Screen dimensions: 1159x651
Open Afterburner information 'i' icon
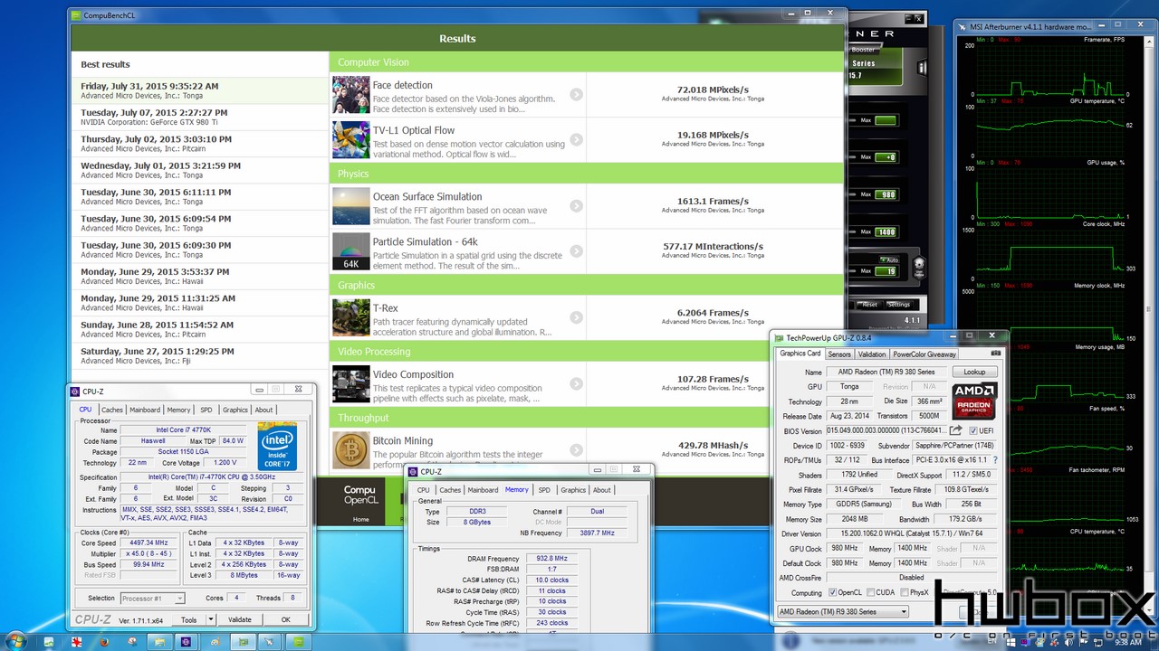tap(923, 67)
